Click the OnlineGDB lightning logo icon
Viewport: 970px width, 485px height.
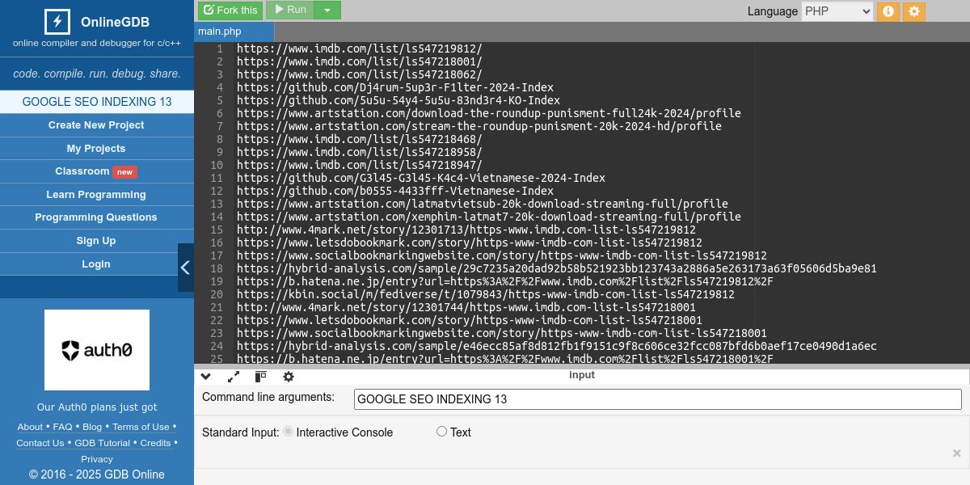click(57, 22)
